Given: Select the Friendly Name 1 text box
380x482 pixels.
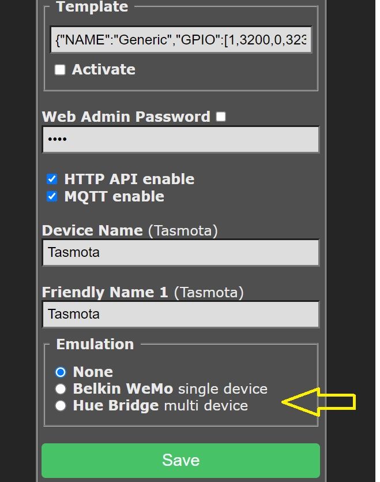Looking at the screenshot, I should click(x=181, y=314).
